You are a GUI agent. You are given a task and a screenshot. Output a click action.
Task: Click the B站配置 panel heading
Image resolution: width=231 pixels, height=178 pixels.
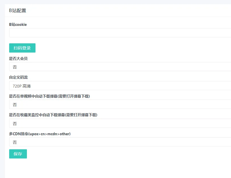tap(18, 11)
